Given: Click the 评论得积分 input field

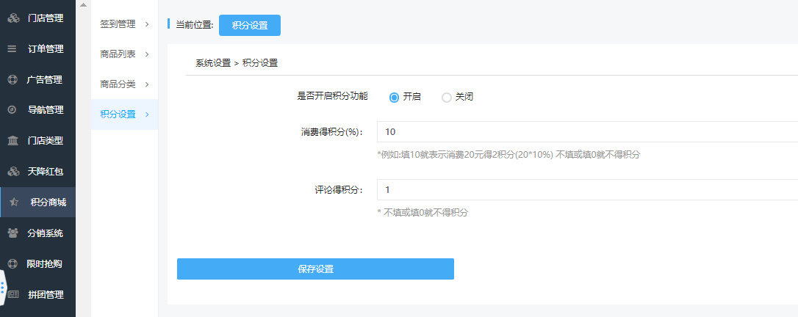Looking at the screenshot, I should click(x=587, y=189).
